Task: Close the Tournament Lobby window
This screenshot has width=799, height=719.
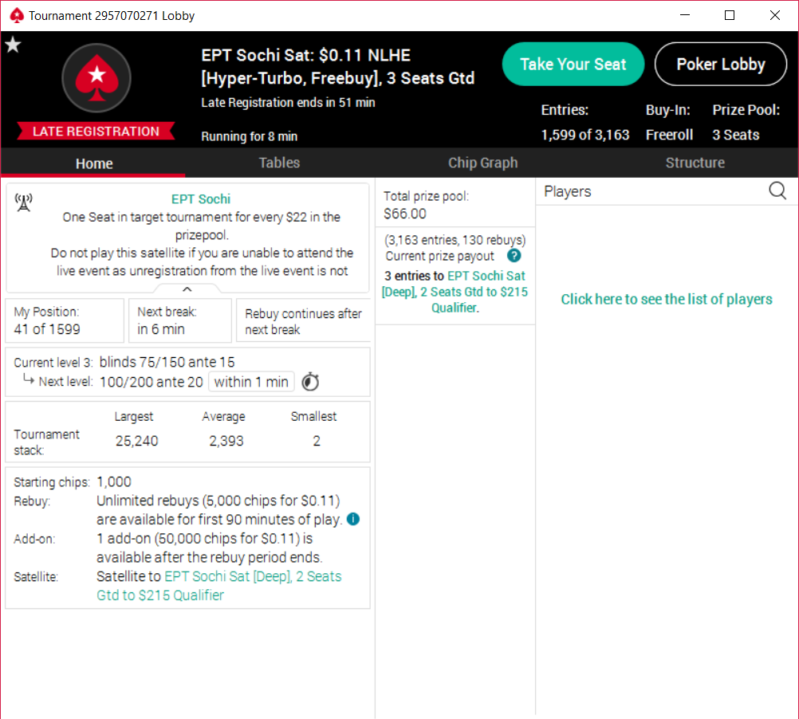Action: (x=775, y=15)
